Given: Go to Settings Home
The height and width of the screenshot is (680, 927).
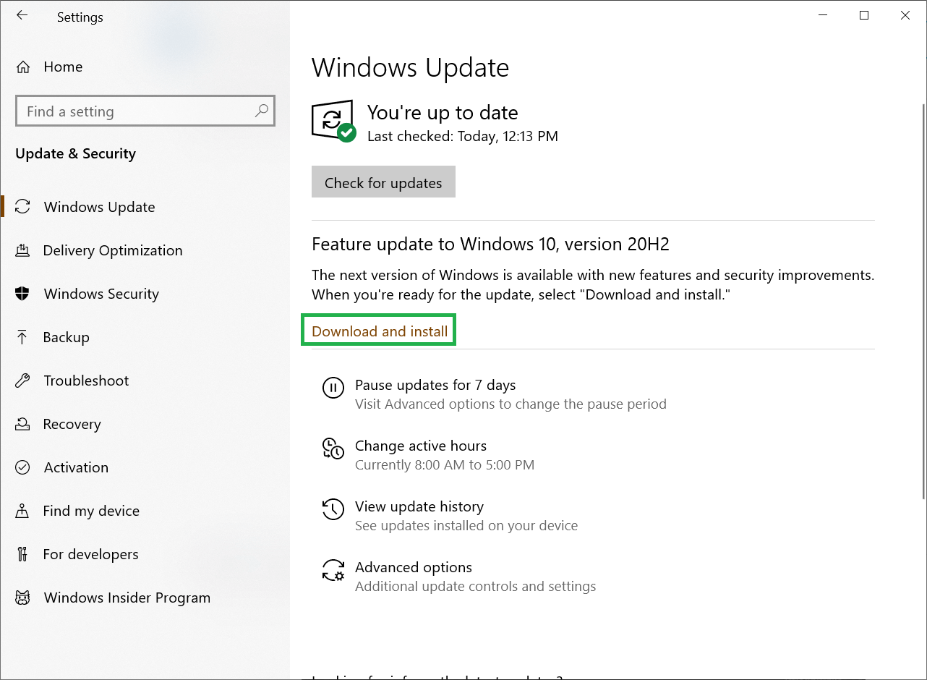Looking at the screenshot, I should click(63, 67).
